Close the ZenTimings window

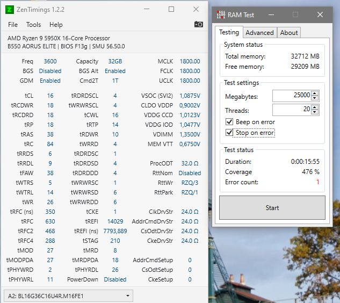point(196,9)
